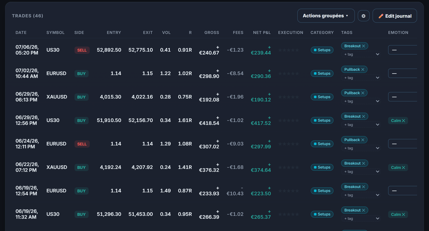Remove Calm emotion on 06/22/26 XAUUSD trade

pos(404,168)
